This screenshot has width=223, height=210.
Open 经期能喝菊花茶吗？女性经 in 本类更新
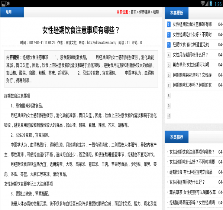(x=192, y=75)
